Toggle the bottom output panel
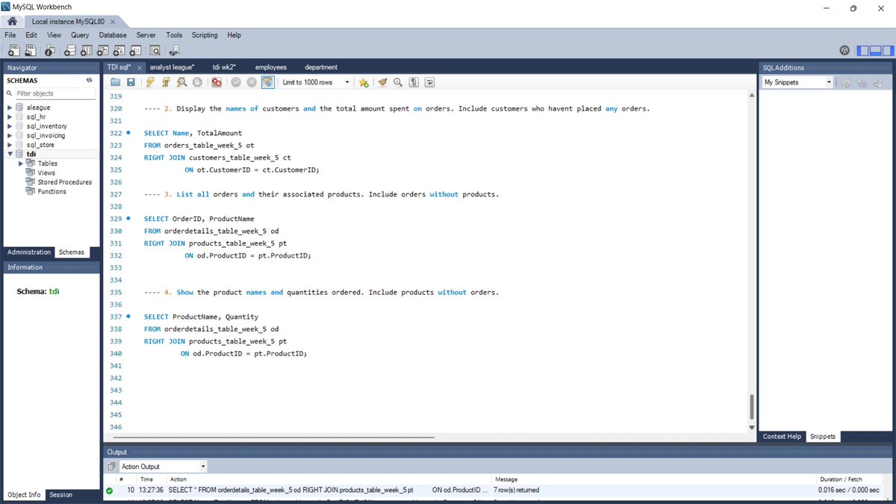 coord(875,51)
